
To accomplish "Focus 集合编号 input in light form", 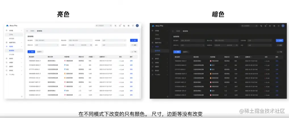I will 47,40.
